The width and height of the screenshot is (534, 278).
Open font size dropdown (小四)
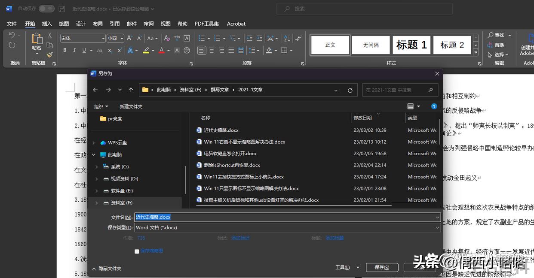pos(122,38)
